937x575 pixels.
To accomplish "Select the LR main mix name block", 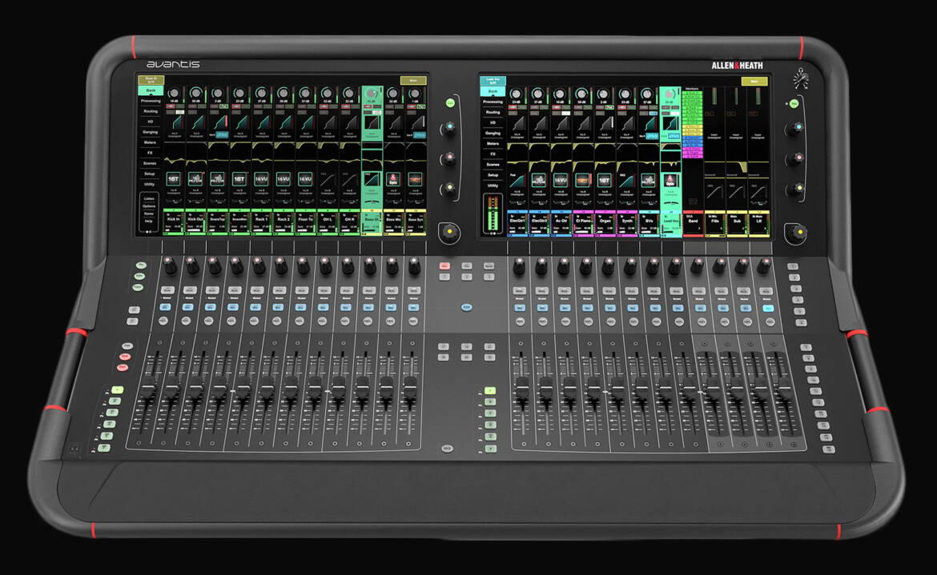I will 759,223.
